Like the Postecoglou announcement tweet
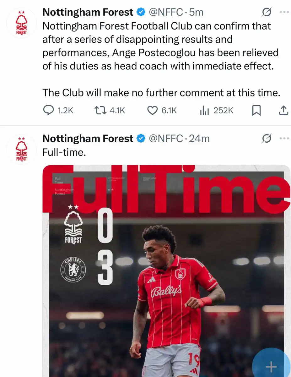This screenshot has width=291, height=377. (152, 110)
